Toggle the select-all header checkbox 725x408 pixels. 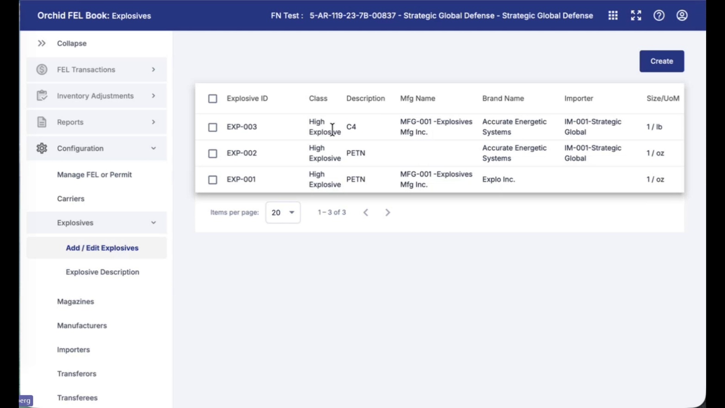pos(213,99)
